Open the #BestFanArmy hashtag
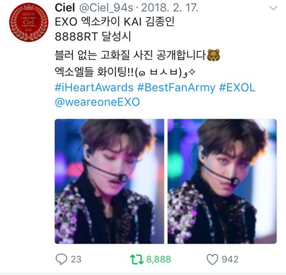 176,88
